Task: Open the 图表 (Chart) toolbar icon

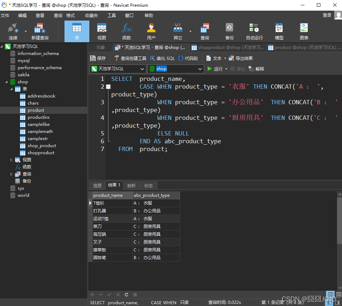Action: [x=304, y=32]
